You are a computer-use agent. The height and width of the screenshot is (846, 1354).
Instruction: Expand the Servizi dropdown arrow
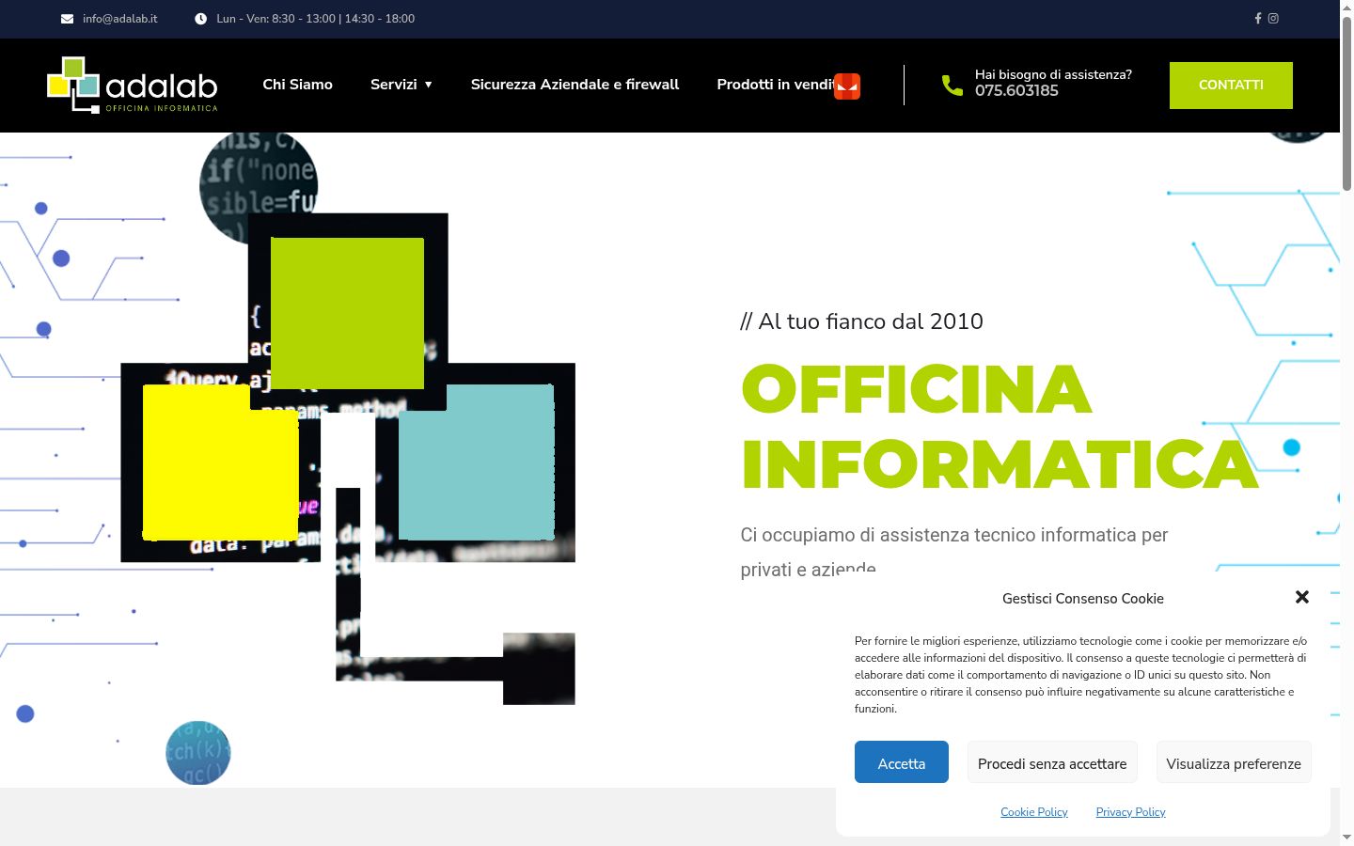point(428,85)
